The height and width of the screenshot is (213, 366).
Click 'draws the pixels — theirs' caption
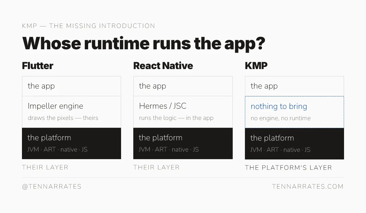tap(63, 118)
